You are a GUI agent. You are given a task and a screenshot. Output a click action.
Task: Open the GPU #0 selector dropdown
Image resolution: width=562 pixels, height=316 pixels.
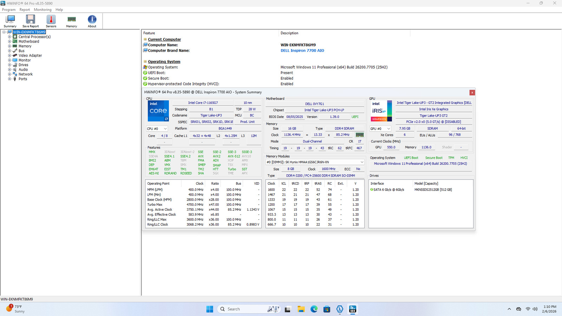(380, 129)
